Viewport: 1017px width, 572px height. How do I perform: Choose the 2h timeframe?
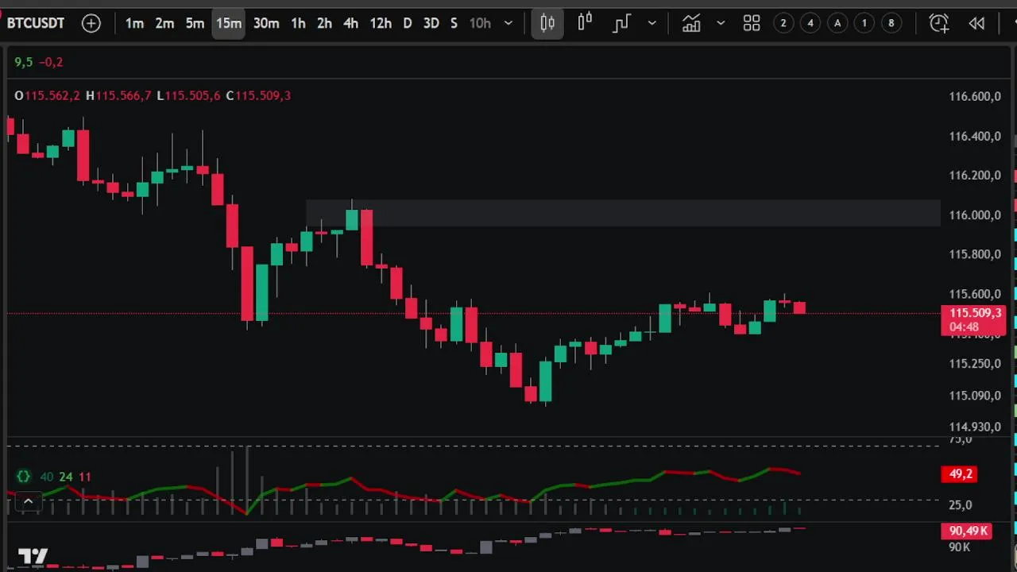click(x=324, y=23)
